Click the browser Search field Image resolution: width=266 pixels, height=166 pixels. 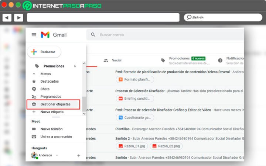[x=223, y=17]
